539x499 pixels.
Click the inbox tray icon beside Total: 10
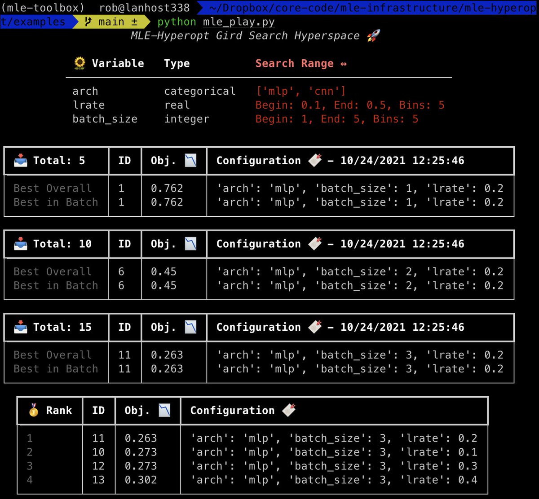tap(21, 244)
